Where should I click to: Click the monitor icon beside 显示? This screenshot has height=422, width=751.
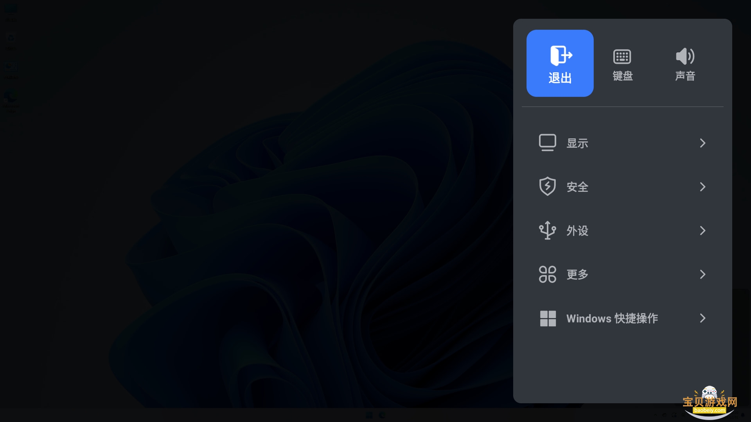[x=547, y=143]
